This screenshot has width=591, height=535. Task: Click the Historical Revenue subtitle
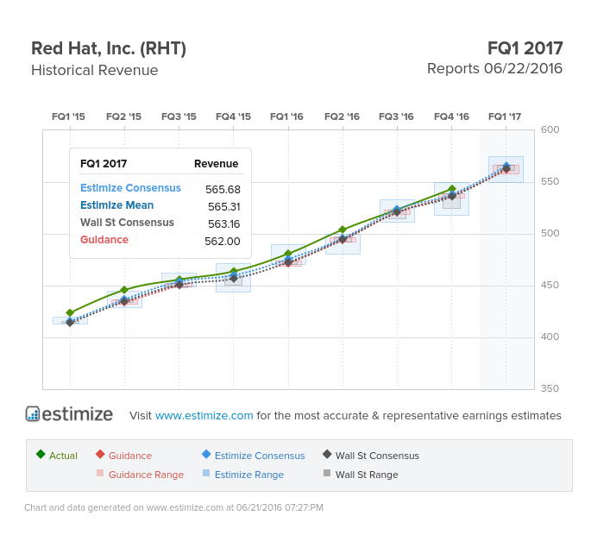click(95, 70)
